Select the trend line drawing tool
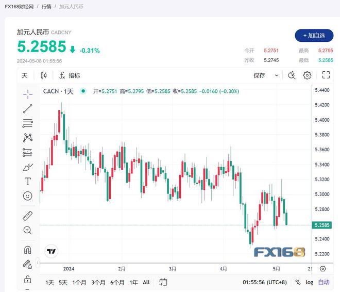340x292 pixels. (28, 109)
